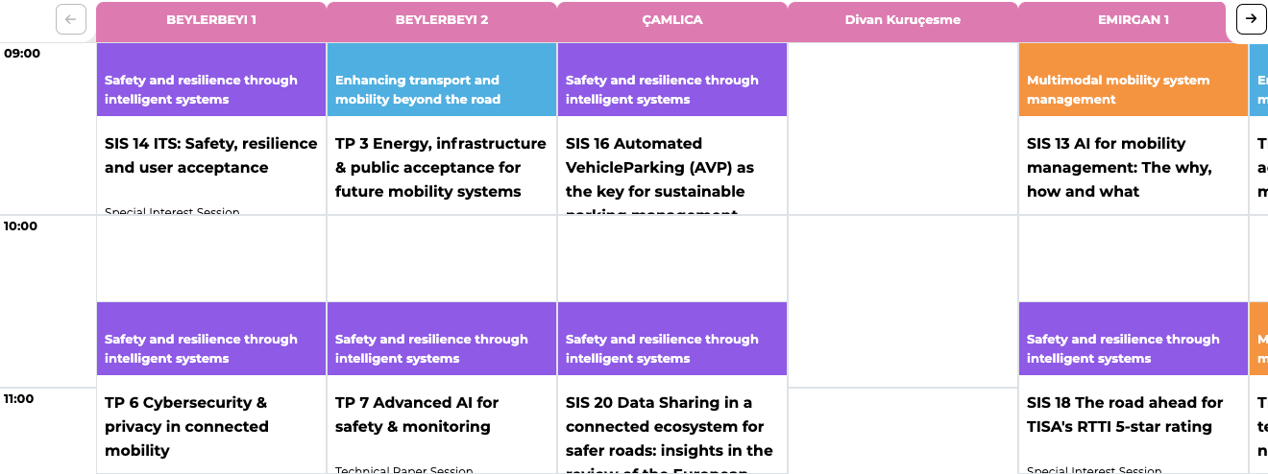Open TP 6 Cybersecurity & privacy session

click(186, 426)
